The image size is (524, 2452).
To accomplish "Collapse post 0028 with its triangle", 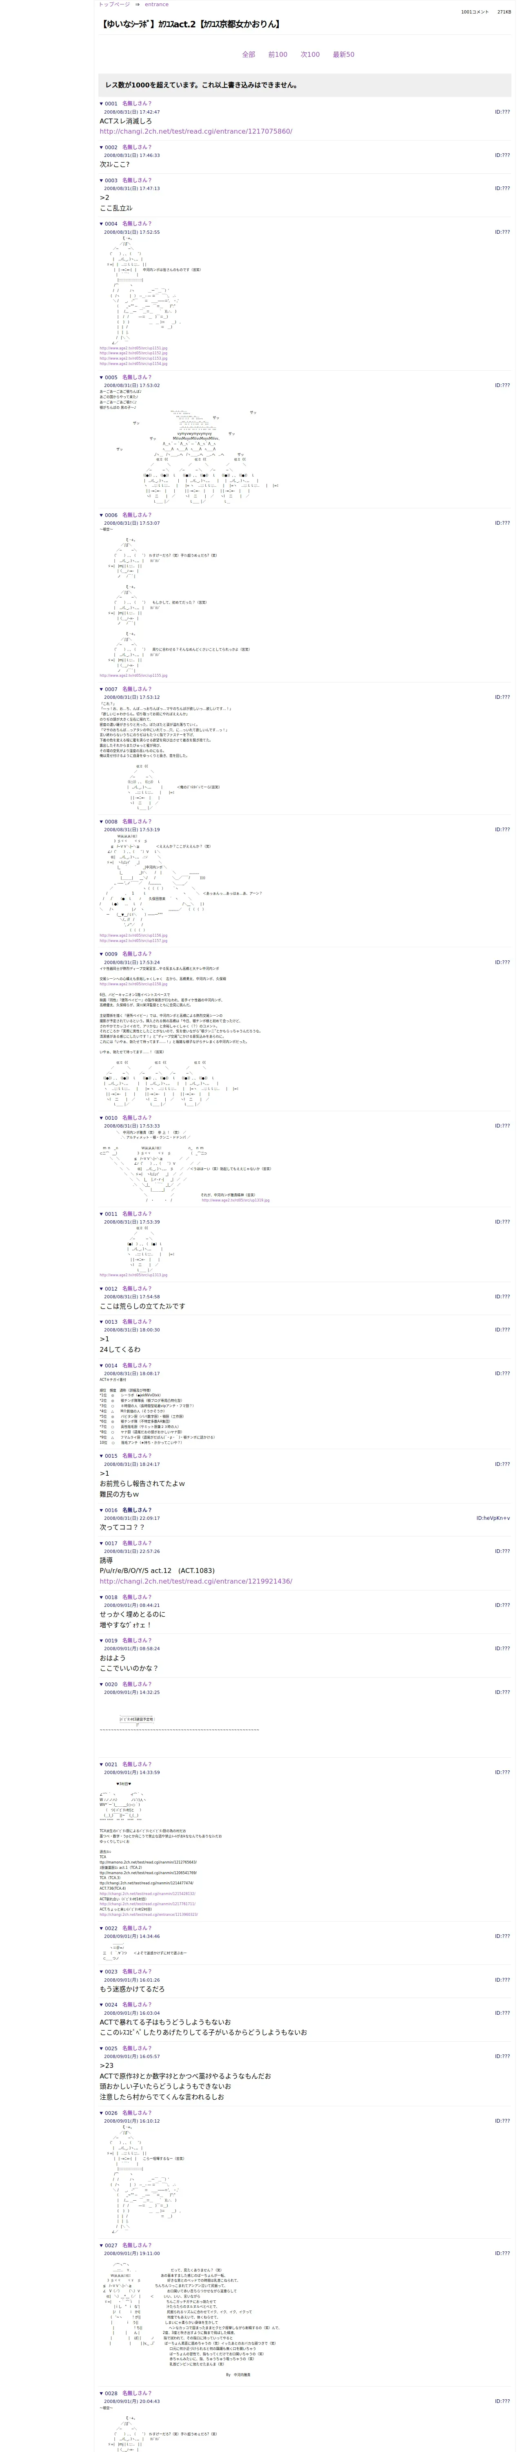I will pyautogui.click(x=102, y=2393).
